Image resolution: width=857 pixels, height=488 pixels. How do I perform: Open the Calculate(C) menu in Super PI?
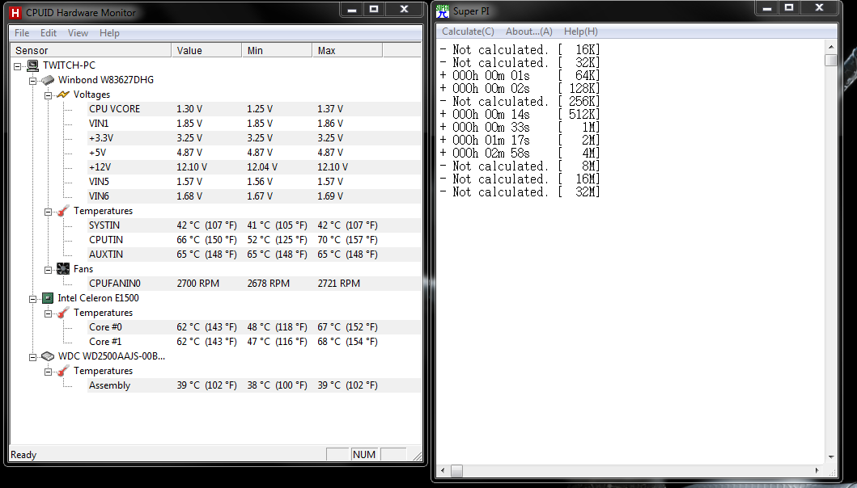[x=468, y=32]
